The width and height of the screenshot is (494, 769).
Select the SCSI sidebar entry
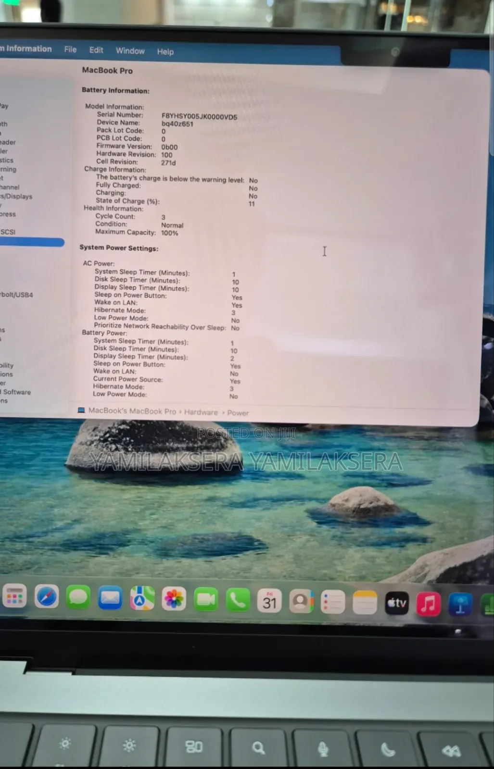pyautogui.click(x=8, y=232)
